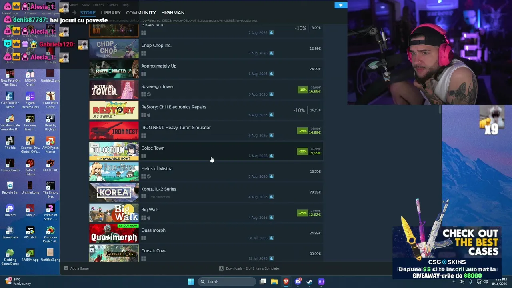This screenshot has height=288, width=512.
Task: Open the Games menu in Steam
Action: point(113,5)
